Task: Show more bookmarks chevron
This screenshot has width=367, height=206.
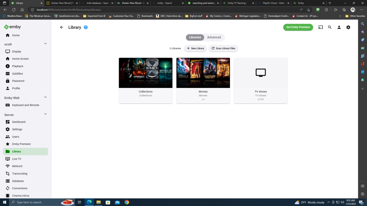Action: click(x=340, y=16)
